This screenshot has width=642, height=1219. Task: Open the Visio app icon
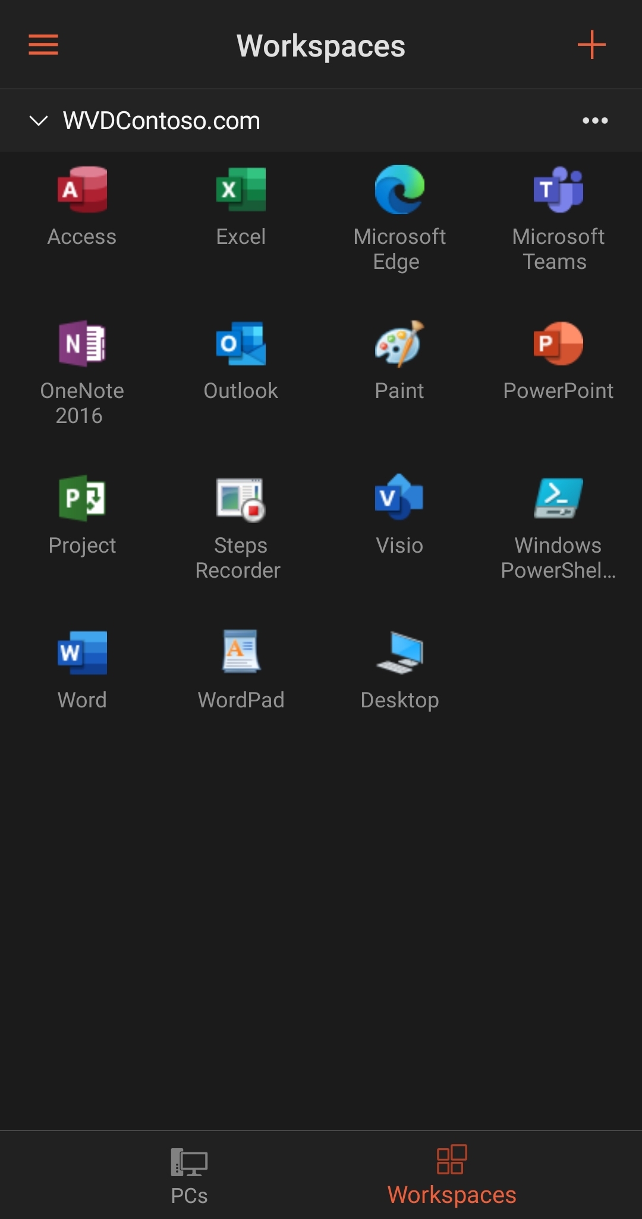click(399, 497)
